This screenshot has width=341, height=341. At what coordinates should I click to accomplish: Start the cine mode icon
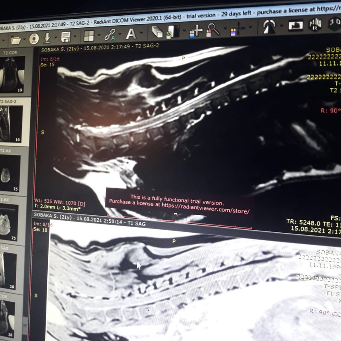tap(295, 25)
